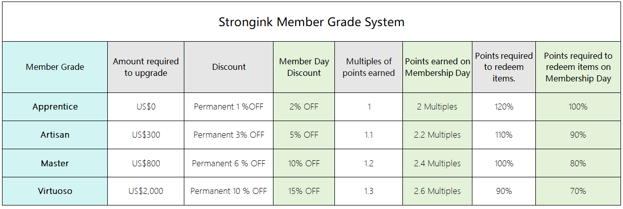Select the Artisan grade cell

click(55, 135)
